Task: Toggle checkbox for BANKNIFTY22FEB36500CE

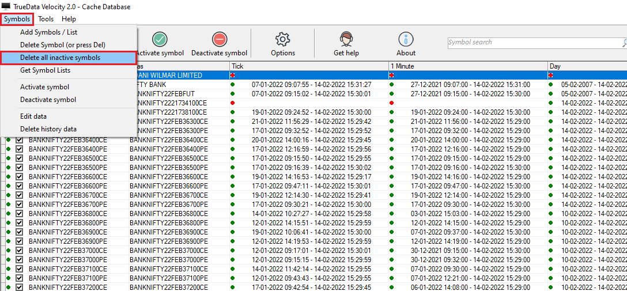Action: pos(19,158)
